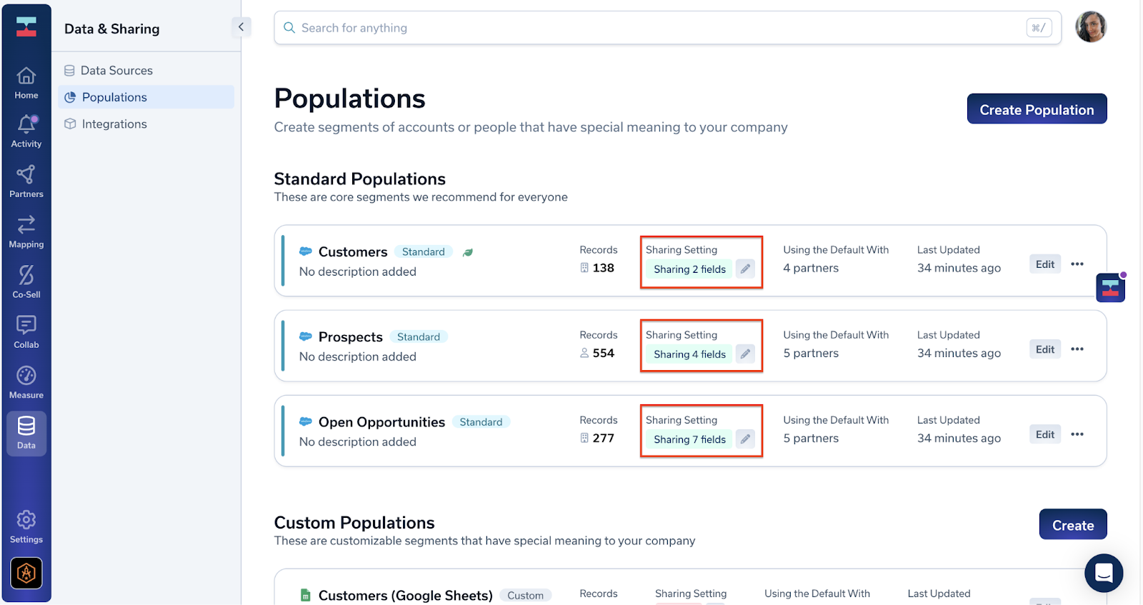Edit sharing fields pencil for Customers
Viewport: 1143px width, 605px height.
coord(745,269)
